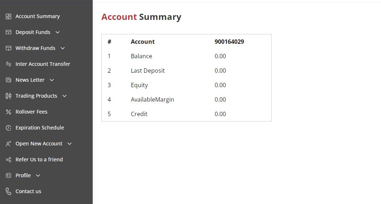This screenshot has width=381, height=204.
Task: Click the Refer Us share icon
Action: coord(8,160)
